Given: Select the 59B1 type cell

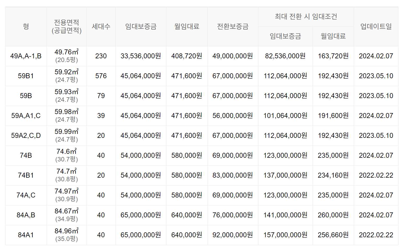Looking at the screenshot, I should tap(26, 76).
